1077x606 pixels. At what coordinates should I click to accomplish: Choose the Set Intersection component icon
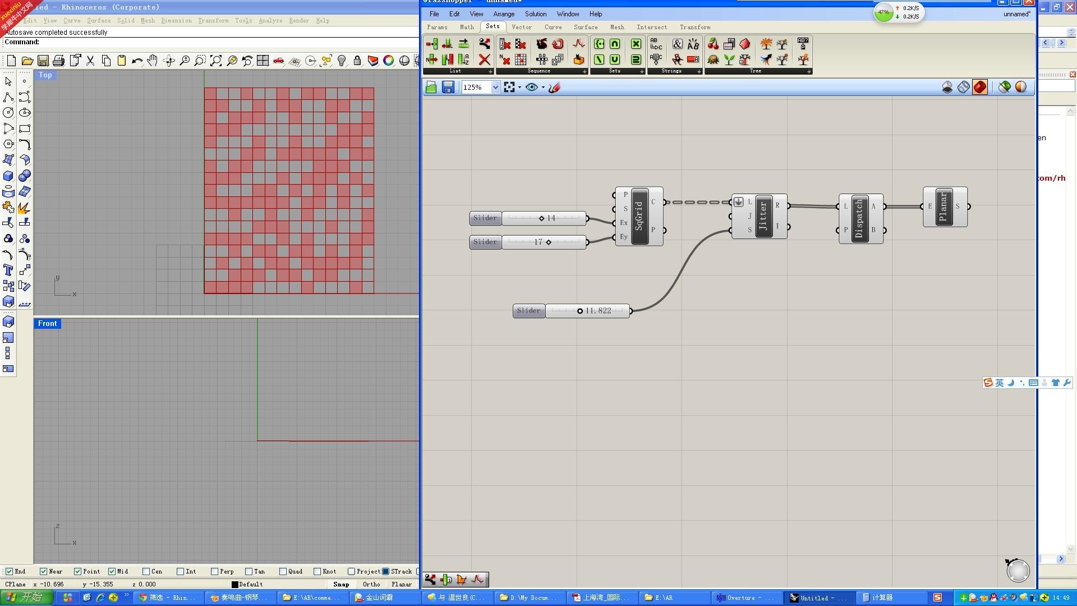(x=615, y=44)
